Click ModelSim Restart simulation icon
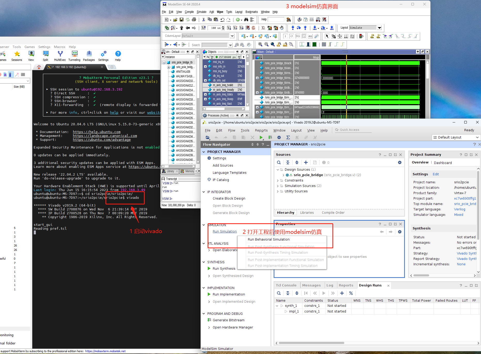 coord(203,28)
